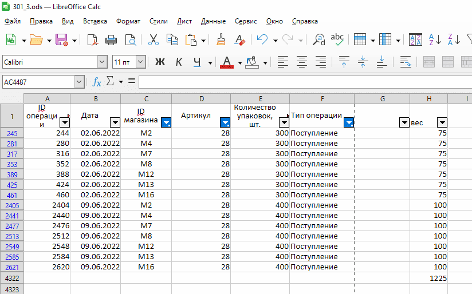Screen dimensions: 472x294
Task: Click the Print icon in toolbar
Action: tap(111, 39)
